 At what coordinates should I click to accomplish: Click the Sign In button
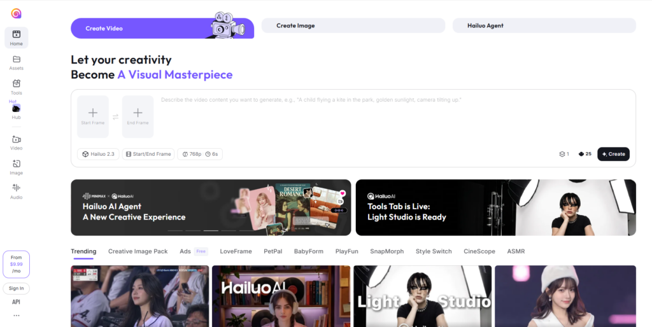pos(16,288)
